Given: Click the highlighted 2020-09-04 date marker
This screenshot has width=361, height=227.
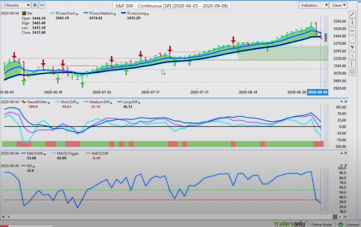Looking at the screenshot, I should pos(318,92).
